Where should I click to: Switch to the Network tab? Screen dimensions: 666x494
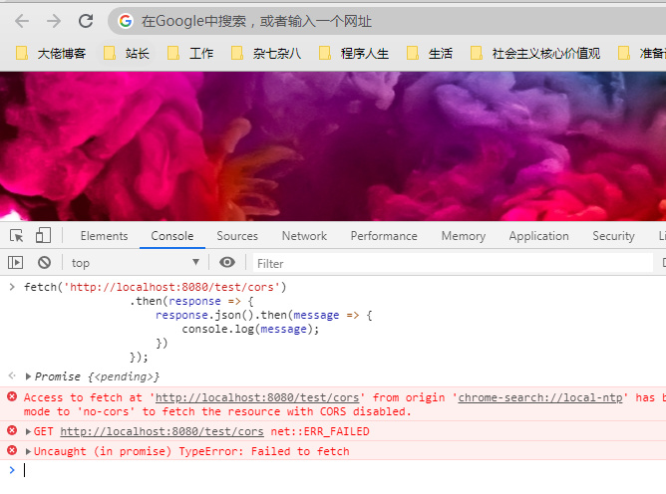coord(304,236)
